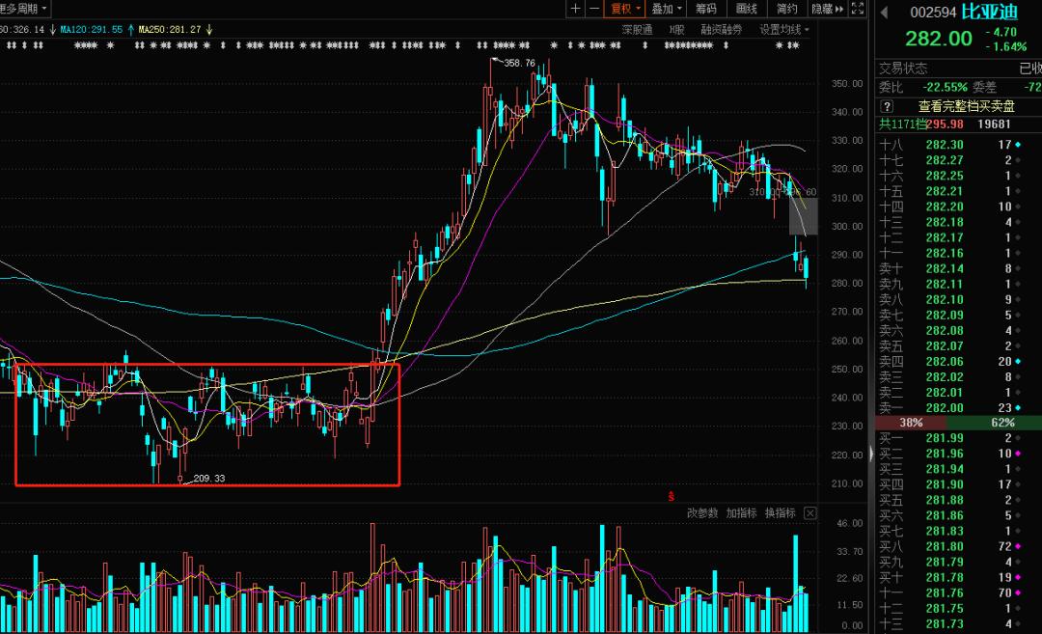Click the magenta diamond beside 买八 row
Viewport: 1042px width, 634px height.
click(1018, 546)
